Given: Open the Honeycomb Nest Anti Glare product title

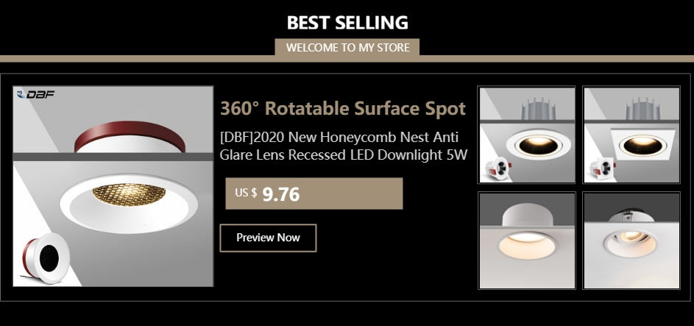Looking at the screenshot, I should (x=344, y=137).
